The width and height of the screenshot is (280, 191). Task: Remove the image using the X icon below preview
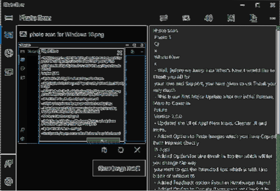pyautogui.click(x=137, y=150)
